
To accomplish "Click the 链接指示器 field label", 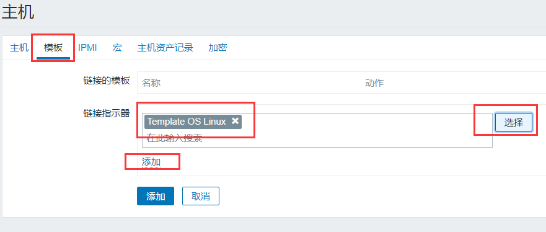I will click(107, 113).
